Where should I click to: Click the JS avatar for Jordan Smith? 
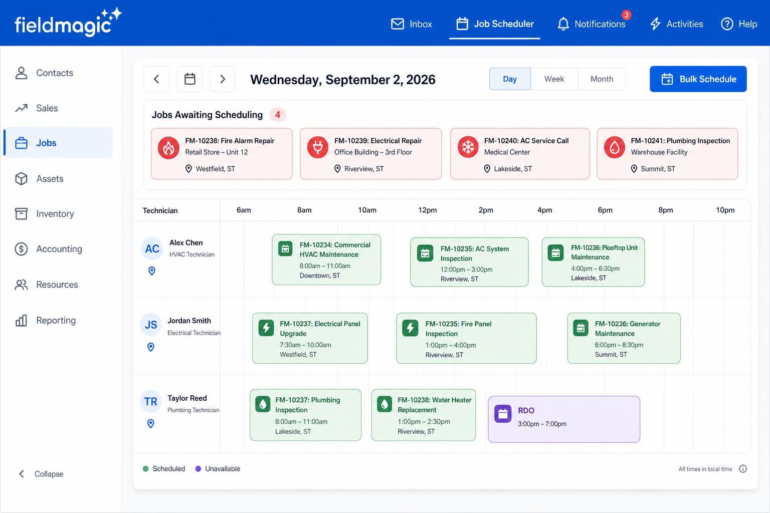[151, 325]
